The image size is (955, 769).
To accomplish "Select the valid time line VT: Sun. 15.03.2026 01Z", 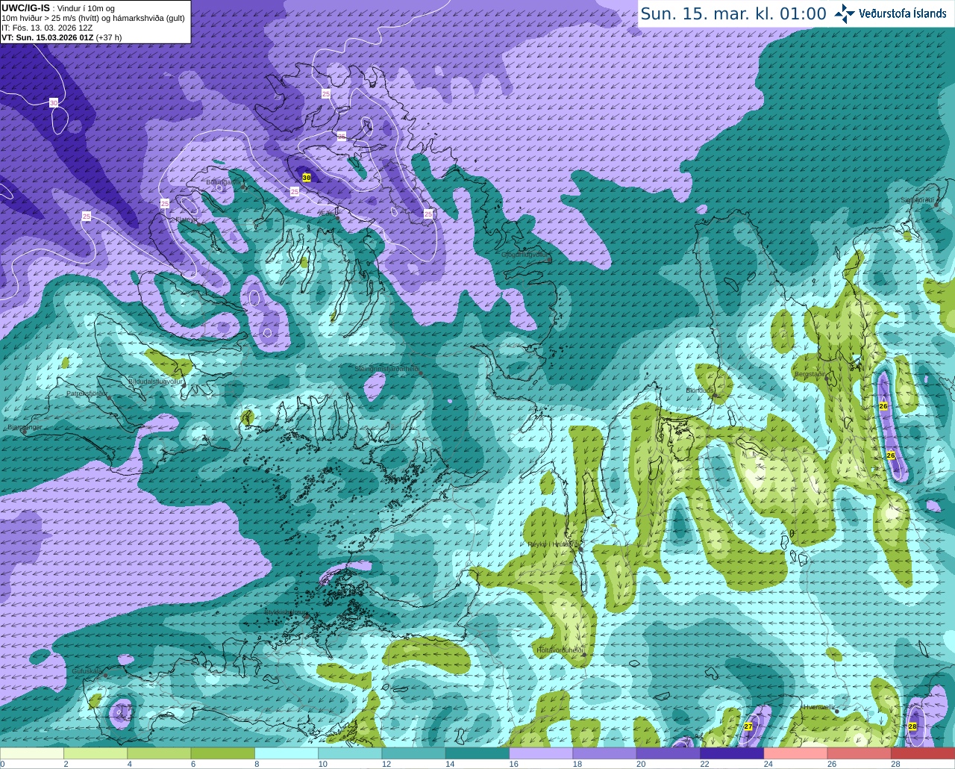I will [47, 37].
